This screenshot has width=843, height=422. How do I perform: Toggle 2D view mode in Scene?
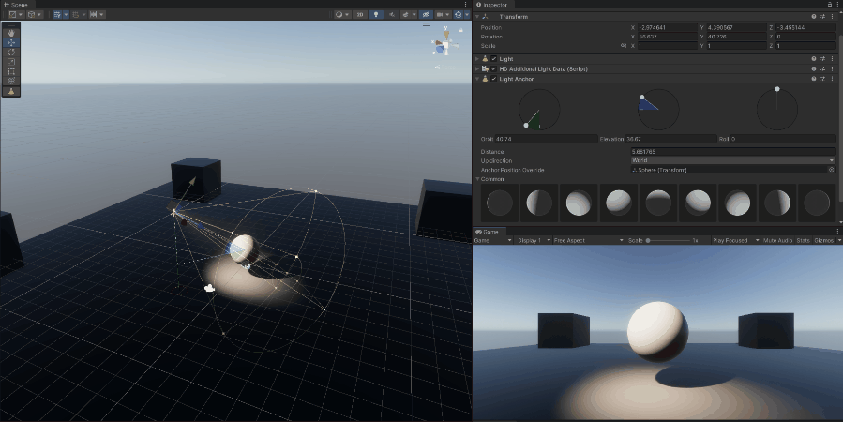(x=360, y=15)
